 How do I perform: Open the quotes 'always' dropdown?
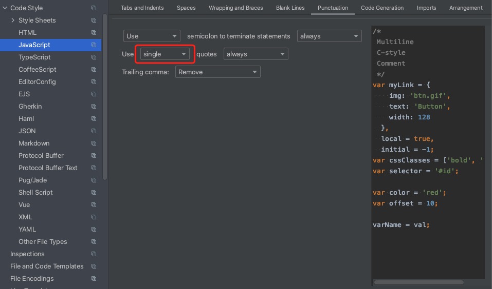[x=256, y=54]
